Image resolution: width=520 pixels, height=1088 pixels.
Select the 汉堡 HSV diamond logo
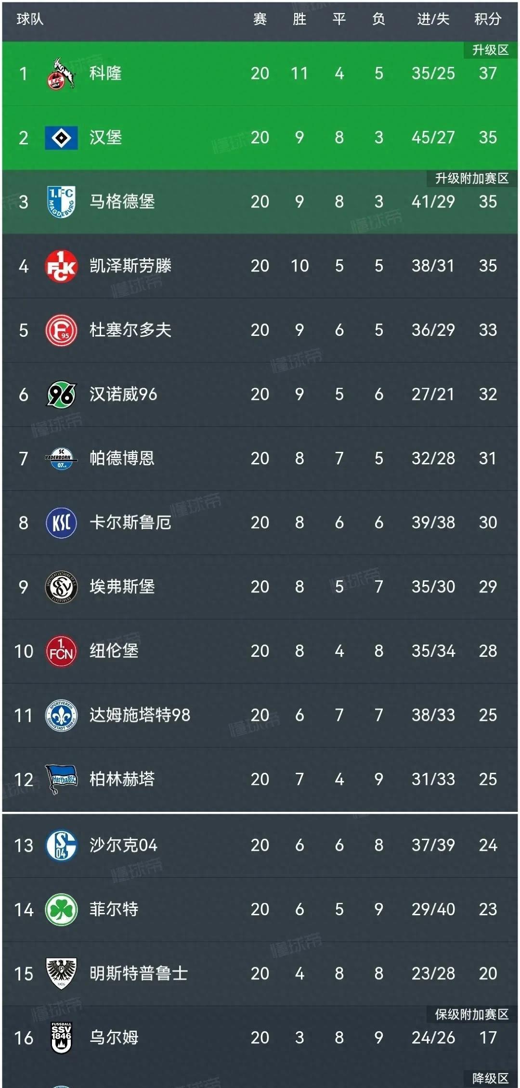pyautogui.click(x=61, y=139)
